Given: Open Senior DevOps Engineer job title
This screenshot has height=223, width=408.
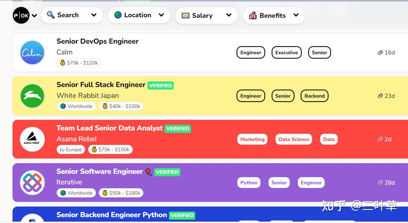Looking at the screenshot, I should [97, 41].
